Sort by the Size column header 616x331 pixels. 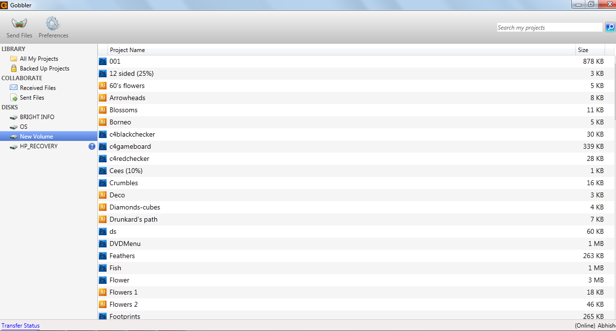tap(590, 50)
